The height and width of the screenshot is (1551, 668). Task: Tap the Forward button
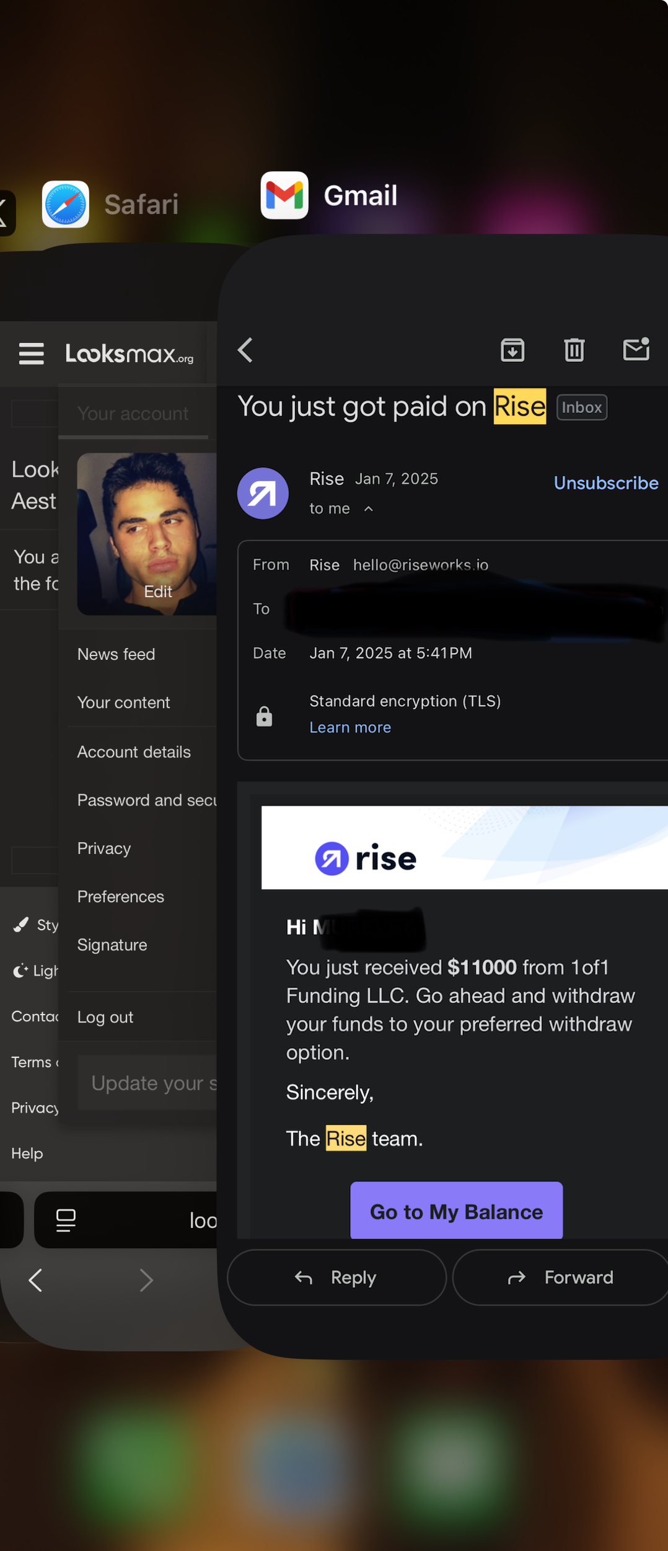561,1278
